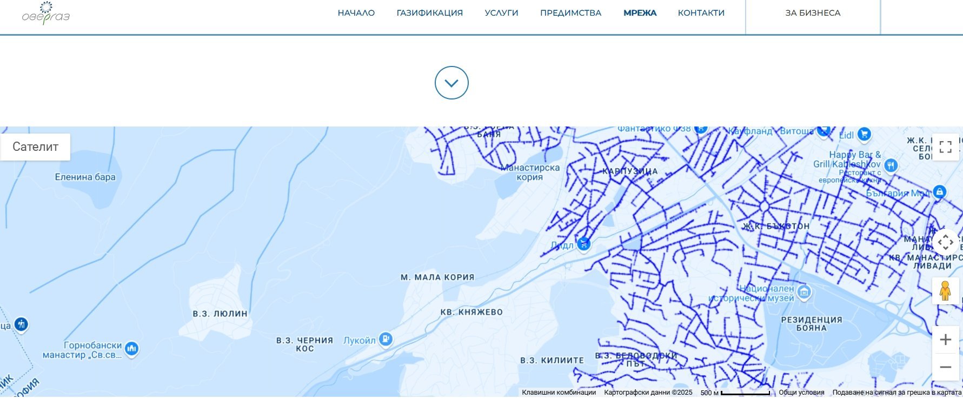Click Клавишни комбинации shortcuts button

pyautogui.click(x=559, y=393)
